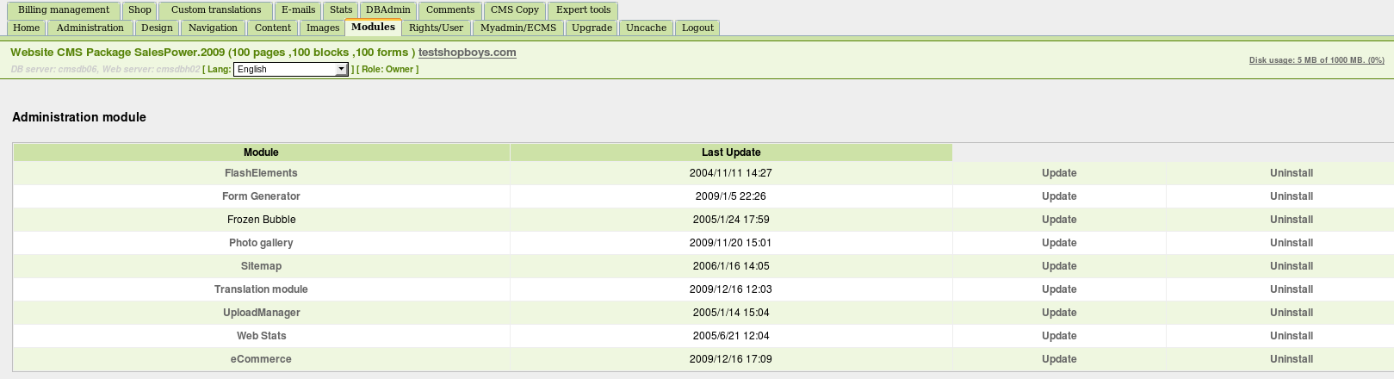Image resolution: width=1394 pixels, height=379 pixels.
Task: Open the Billing management tab
Action: pyautogui.click(x=64, y=10)
